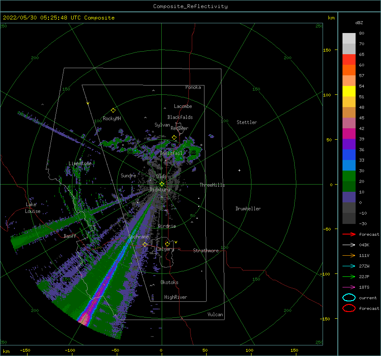
Task: Click yellow diamond marker below Cochrane
Action: pyautogui.click(x=145, y=244)
